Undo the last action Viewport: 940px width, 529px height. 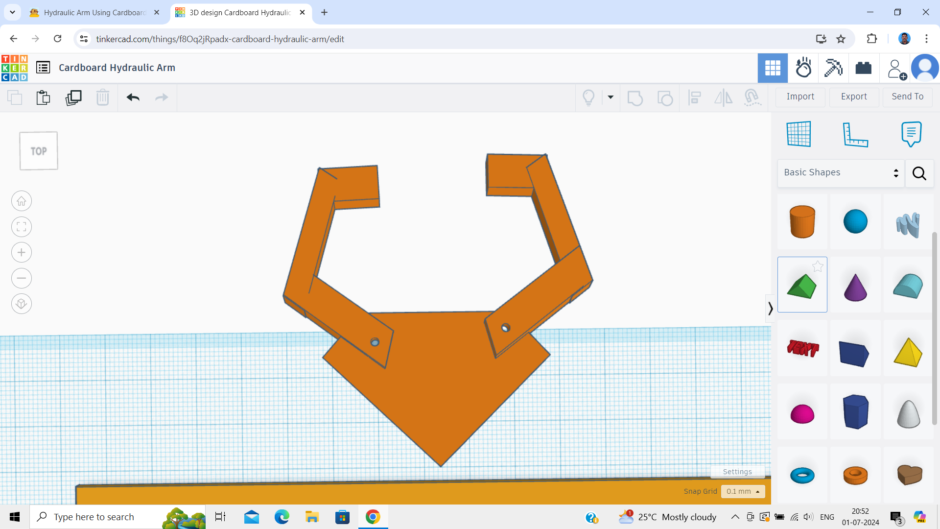133,97
